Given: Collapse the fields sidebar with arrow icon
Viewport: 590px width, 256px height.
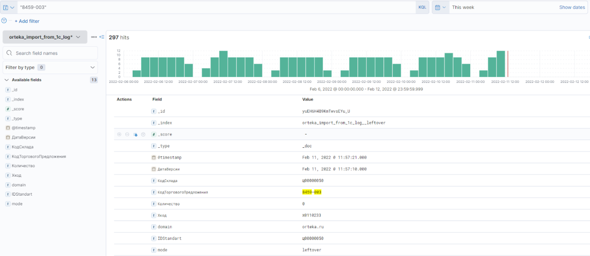Looking at the screenshot, I should 102,37.
